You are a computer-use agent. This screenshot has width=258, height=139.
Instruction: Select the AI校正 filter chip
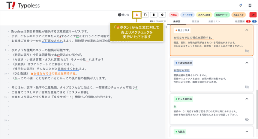[x=174, y=15]
